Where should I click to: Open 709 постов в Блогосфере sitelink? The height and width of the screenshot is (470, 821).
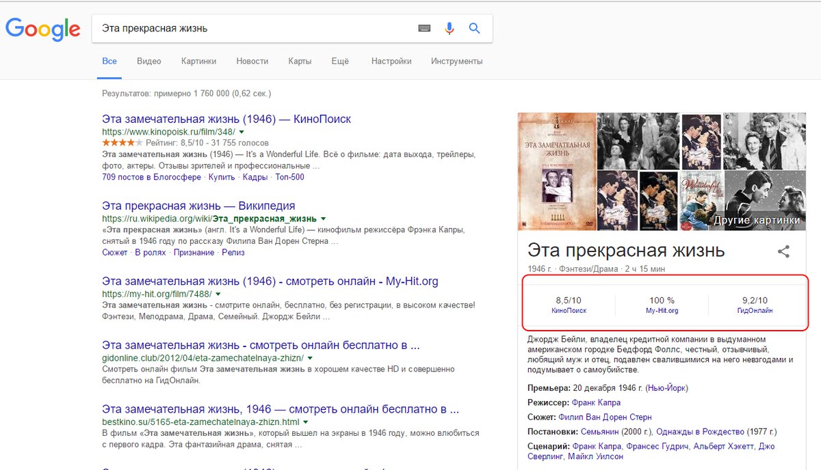click(151, 177)
